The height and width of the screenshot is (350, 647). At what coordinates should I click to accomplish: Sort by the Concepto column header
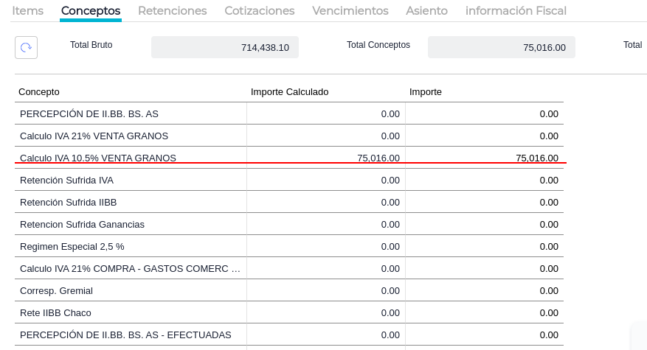[x=39, y=92]
